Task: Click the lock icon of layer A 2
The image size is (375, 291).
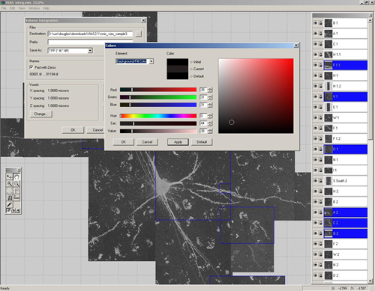Action: pos(320,212)
